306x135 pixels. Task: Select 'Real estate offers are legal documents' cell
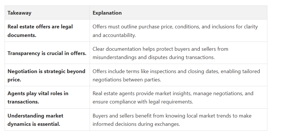pos(47,31)
